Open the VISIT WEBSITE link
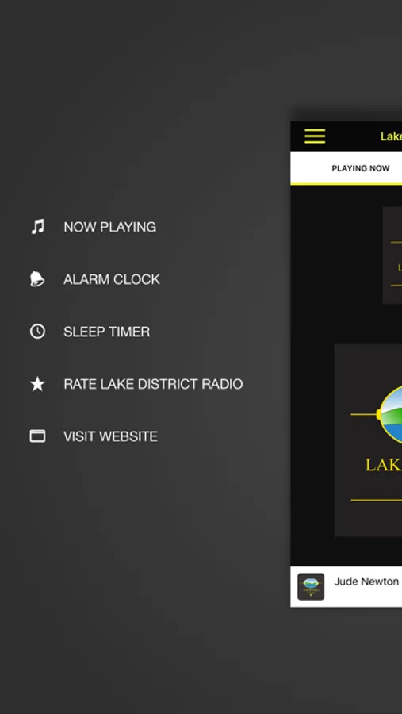The height and width of the screenshot is (714, 402). (x=111, y=436)
